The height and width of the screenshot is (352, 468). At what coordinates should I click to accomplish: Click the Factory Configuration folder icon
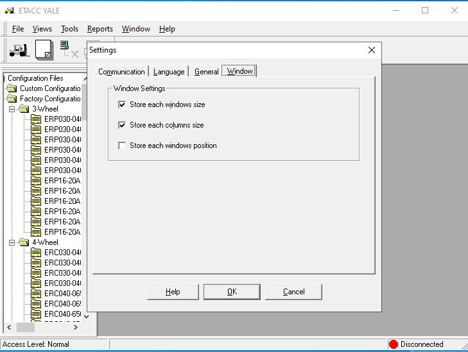click(12, 98)
